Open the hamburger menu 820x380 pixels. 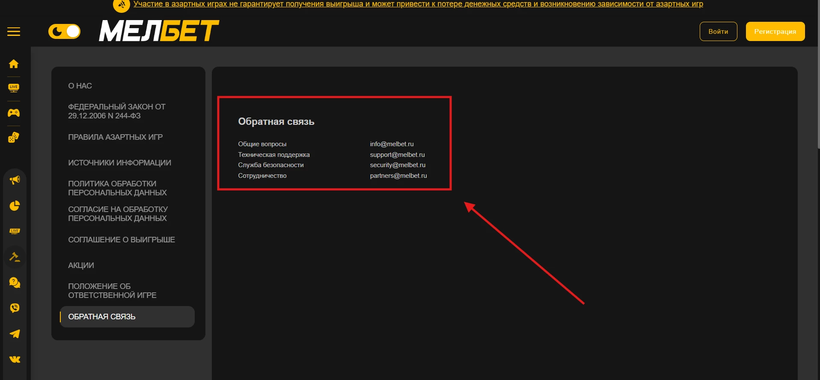pyautogui.click(x=14, y=32)
